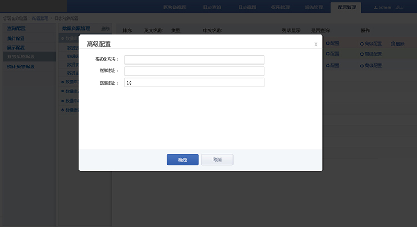Open 高级配置 in the third table row

(371, 66)
